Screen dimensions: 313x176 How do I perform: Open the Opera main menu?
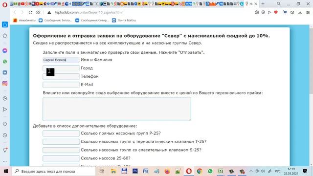(x=5, y=4)
